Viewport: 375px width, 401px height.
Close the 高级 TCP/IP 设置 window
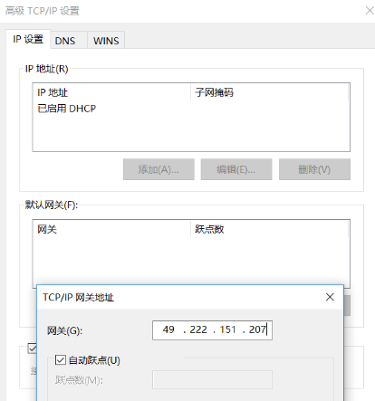(370, 11)
